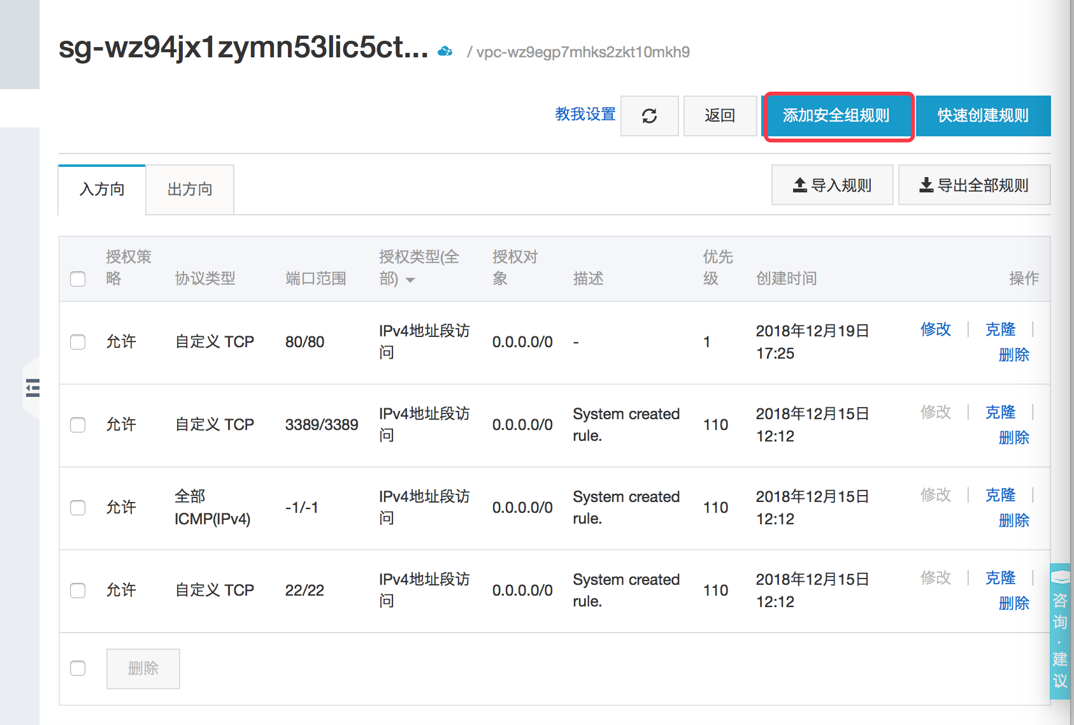Image resolution: width=1074 pixels, height=725 pixels.
Task: Toggle the select-all checkbox in table header
Action: (78, 279)
